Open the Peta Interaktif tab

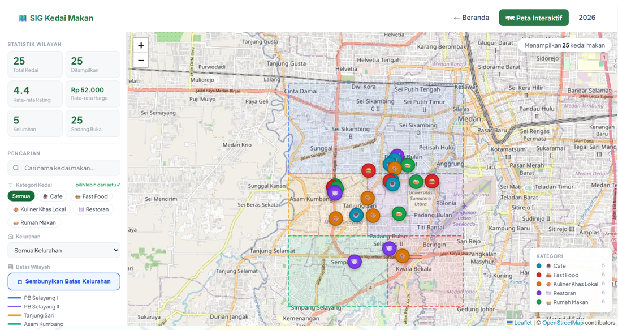pos(534,18)
